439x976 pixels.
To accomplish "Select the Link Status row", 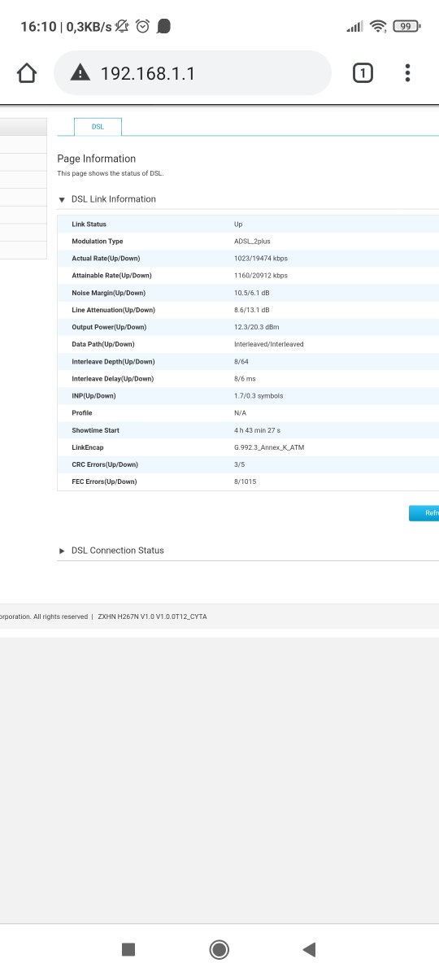I will click(248, 224).
